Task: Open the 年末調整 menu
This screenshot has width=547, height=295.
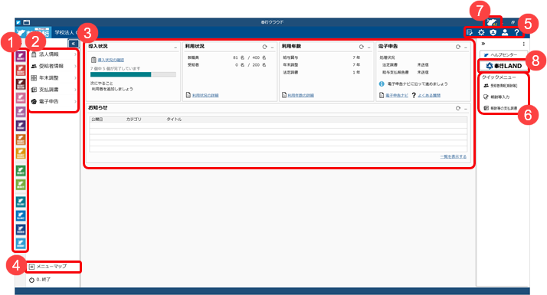Action: [54, 78]
